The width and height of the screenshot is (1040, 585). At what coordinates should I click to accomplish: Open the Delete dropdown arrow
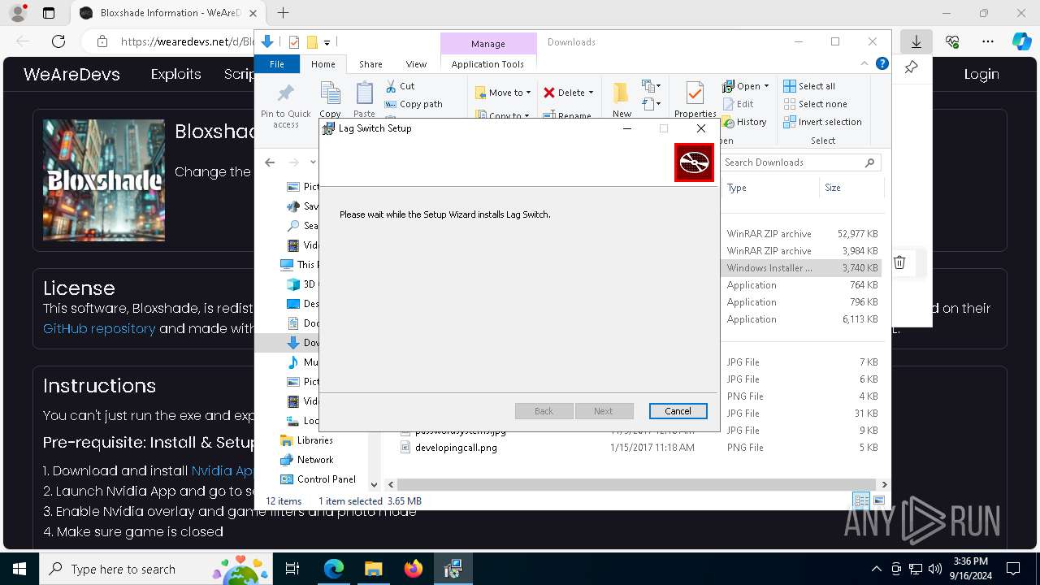[591, 93]
